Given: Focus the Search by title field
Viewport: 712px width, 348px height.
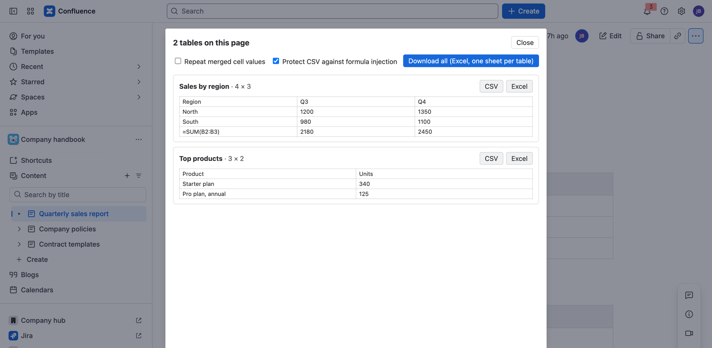Looking at the screenshot, I should [x=78, y=195].
